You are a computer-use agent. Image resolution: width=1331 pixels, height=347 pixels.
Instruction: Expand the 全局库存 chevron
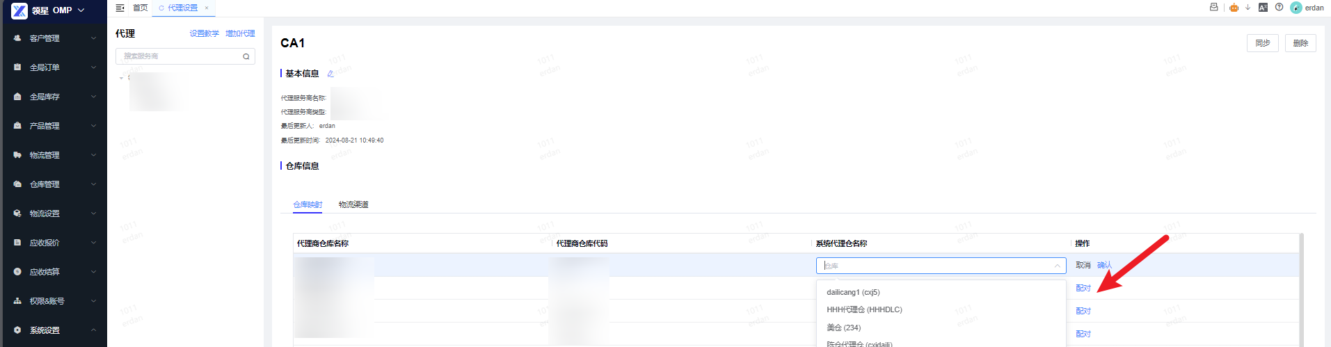pos(93,97)
